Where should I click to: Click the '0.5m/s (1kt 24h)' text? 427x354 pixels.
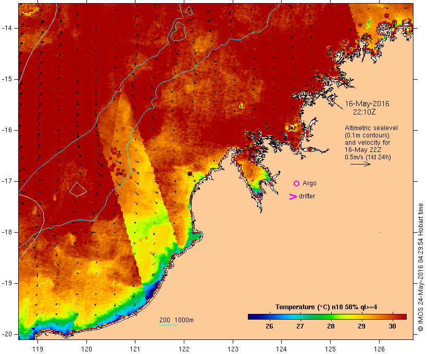pos(368,157)
